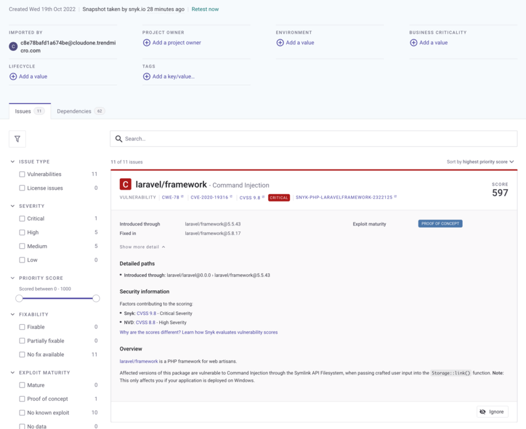Click external link icon after SNYK-PHP-LARAVELFRAMEWORK-2322125
Image resolution: width=526 pixels, height=429 pixels.
click(396, 196)
